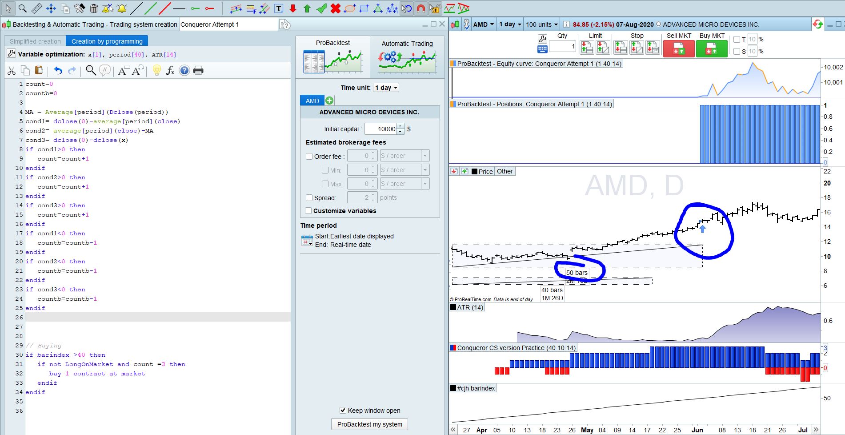
Task: Click the black Price color swatch
Action: point(474,171)
